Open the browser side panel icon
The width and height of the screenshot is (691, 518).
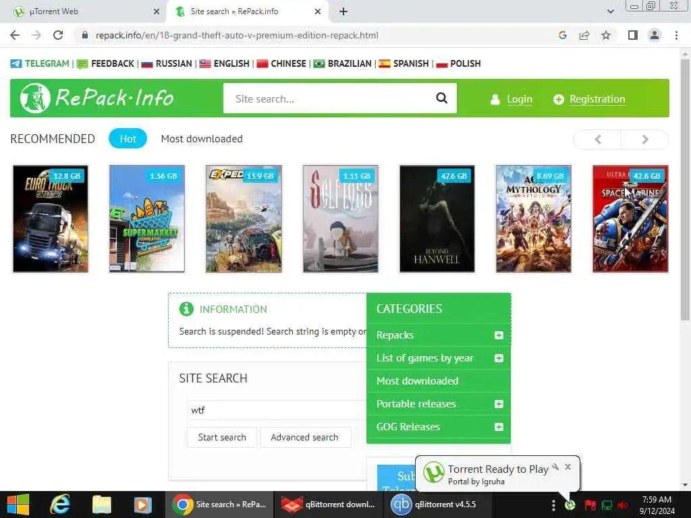point(633,35)
